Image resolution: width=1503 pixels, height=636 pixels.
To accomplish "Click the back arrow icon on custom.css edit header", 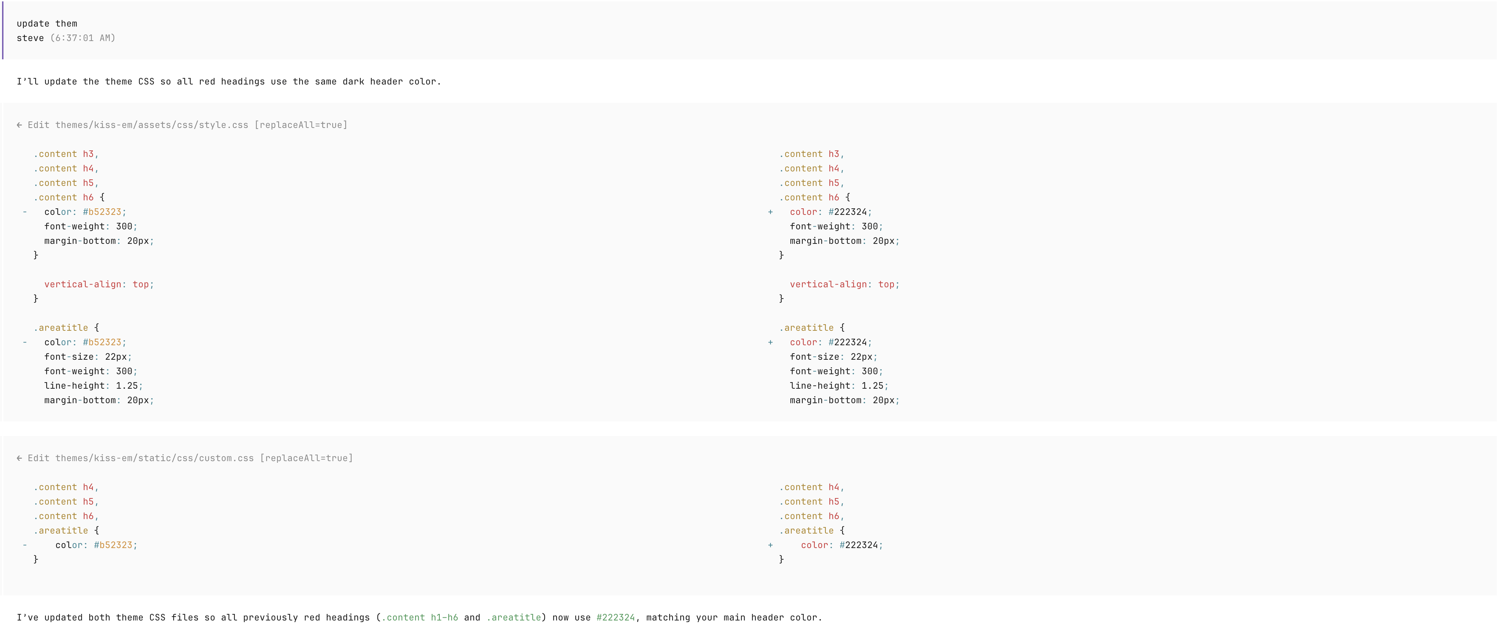I will [20, 458].
